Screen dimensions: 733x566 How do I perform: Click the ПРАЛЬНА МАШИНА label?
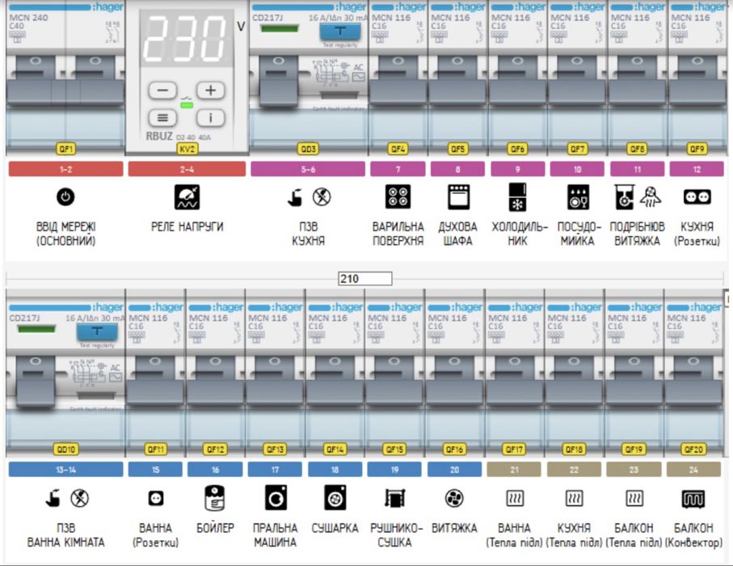pos(276,535)
